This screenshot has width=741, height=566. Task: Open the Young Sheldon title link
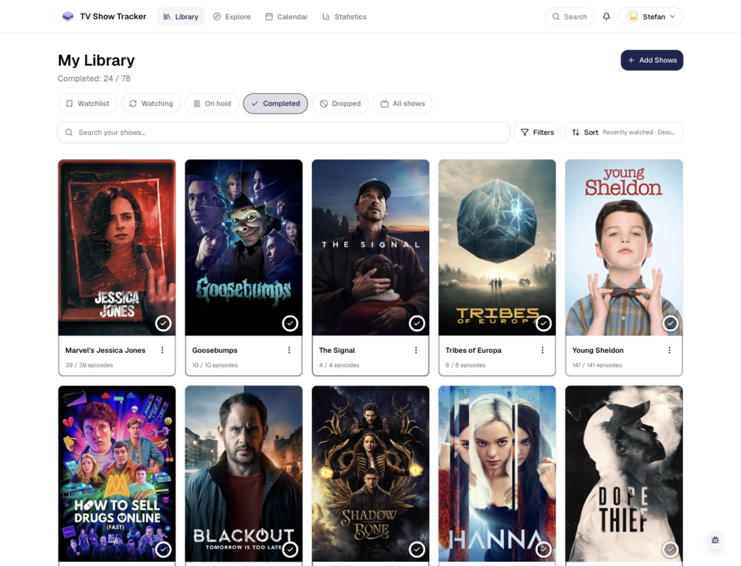(598, 350)
